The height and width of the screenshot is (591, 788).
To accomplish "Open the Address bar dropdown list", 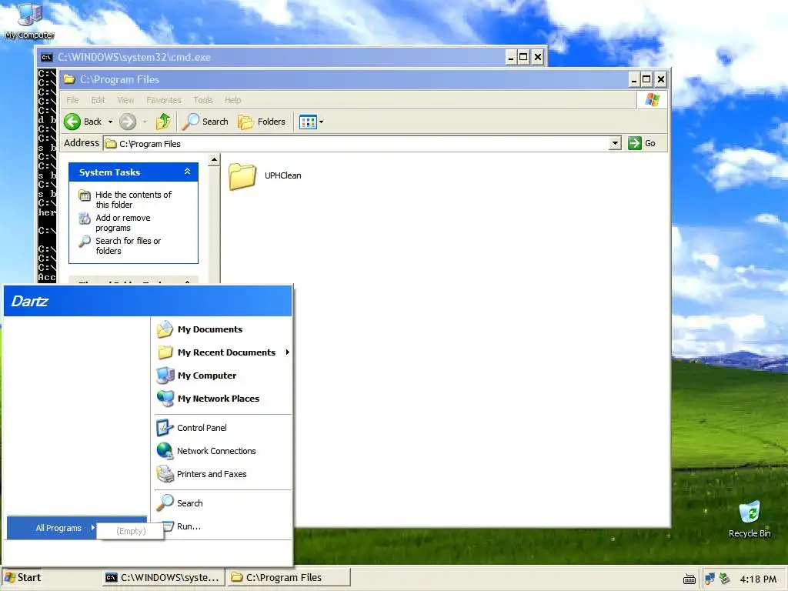I will (x=615, y=143).
